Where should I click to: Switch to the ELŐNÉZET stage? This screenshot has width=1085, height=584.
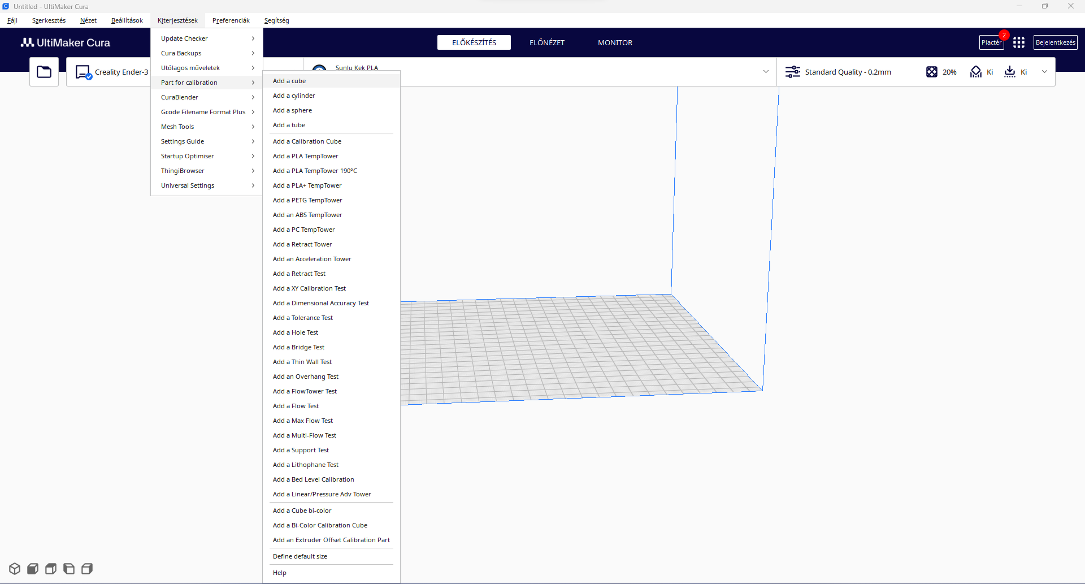pyautogui.click(x=547, y=42)
